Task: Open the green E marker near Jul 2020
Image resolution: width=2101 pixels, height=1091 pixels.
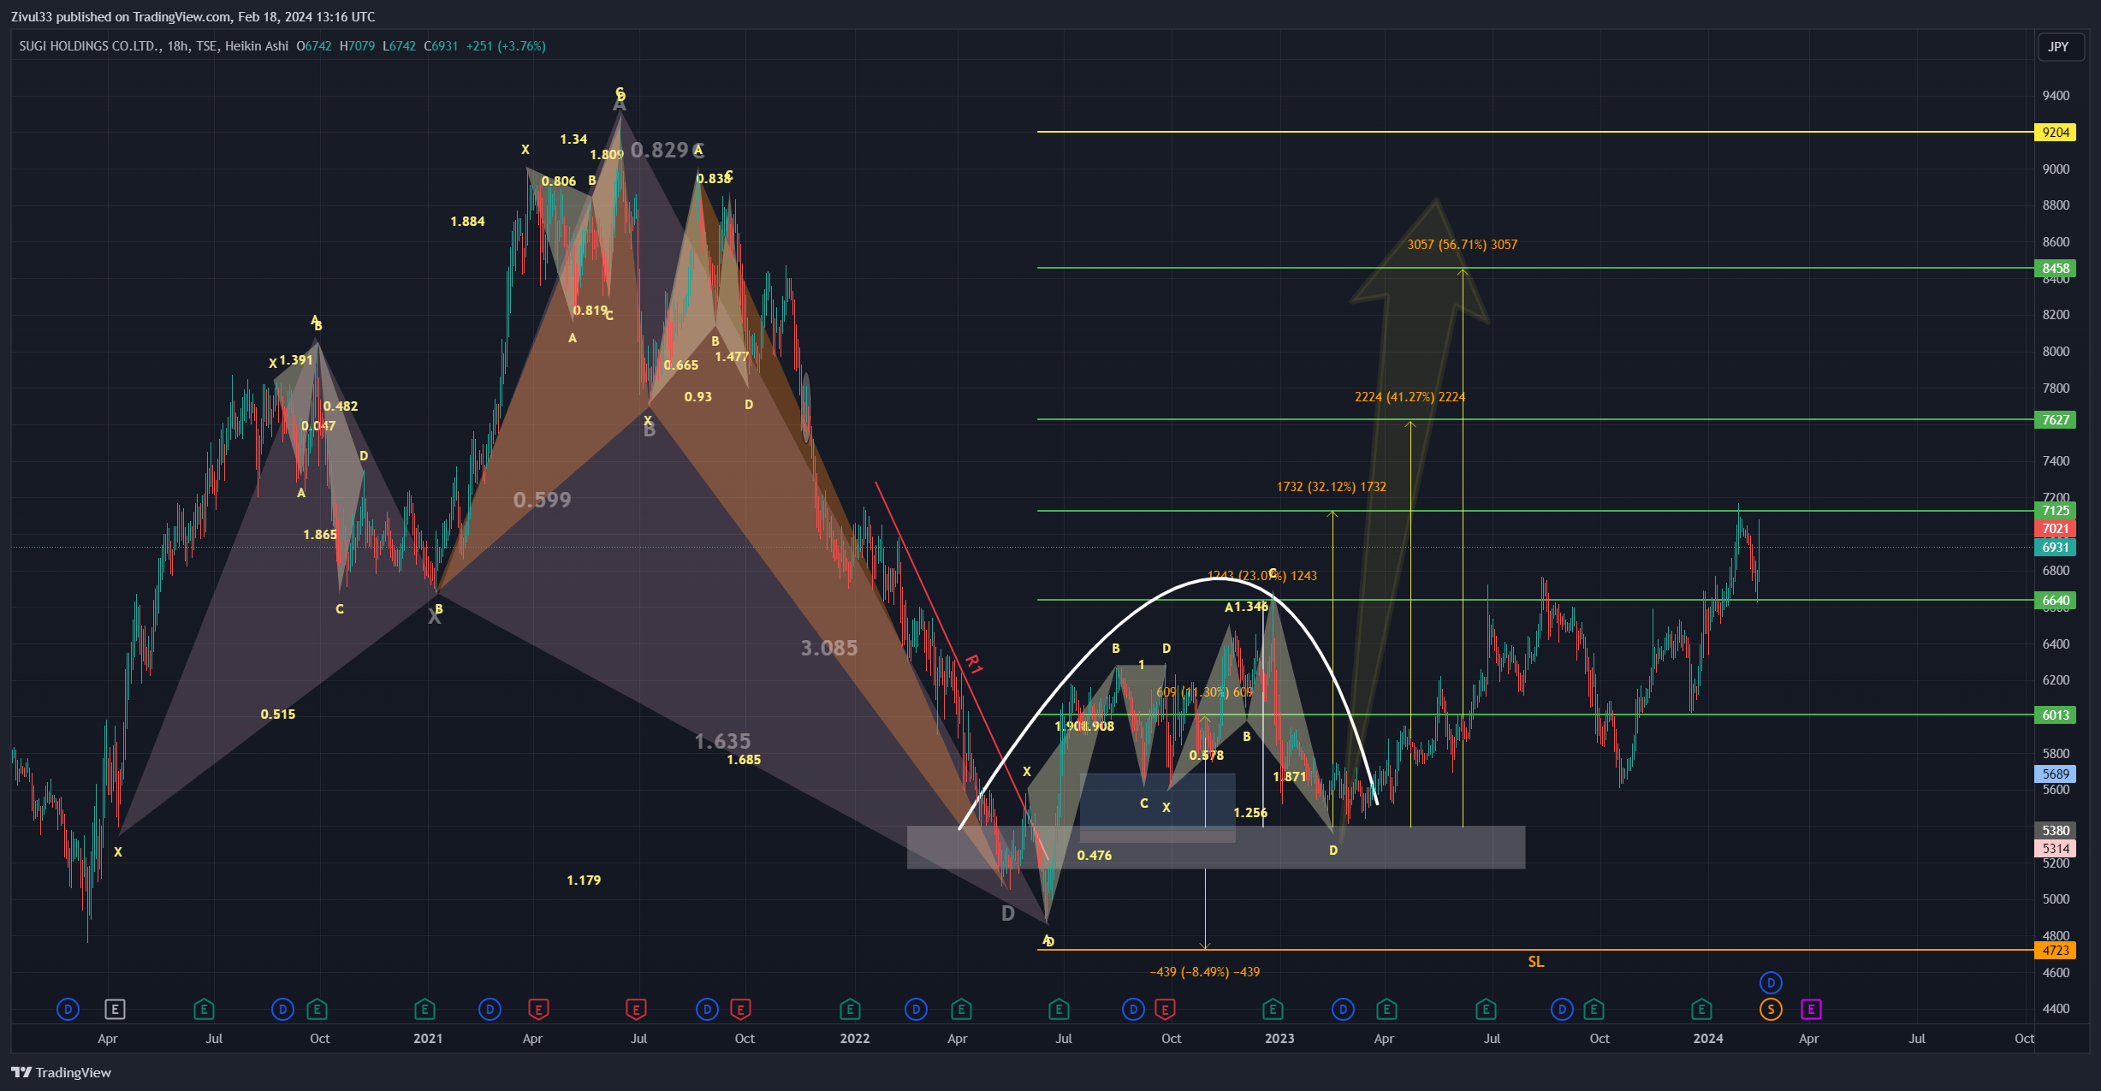Action: tap(204, 1010)
